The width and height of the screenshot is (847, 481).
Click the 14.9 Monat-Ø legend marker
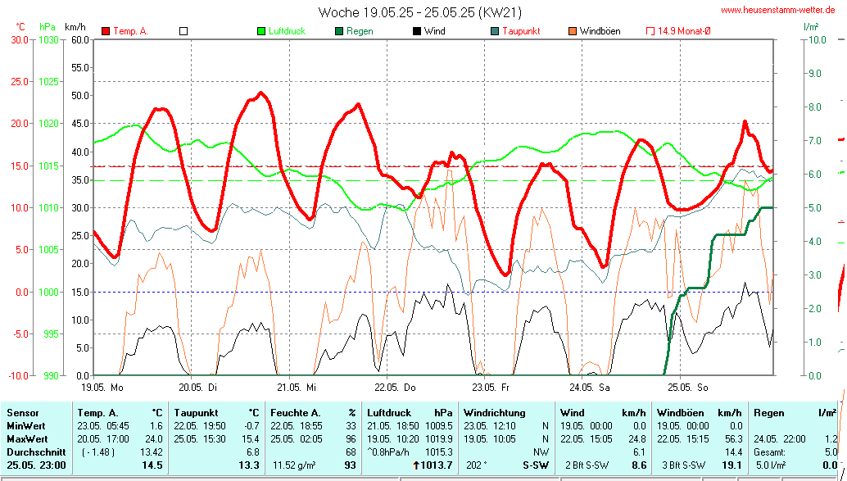[650, 31]
